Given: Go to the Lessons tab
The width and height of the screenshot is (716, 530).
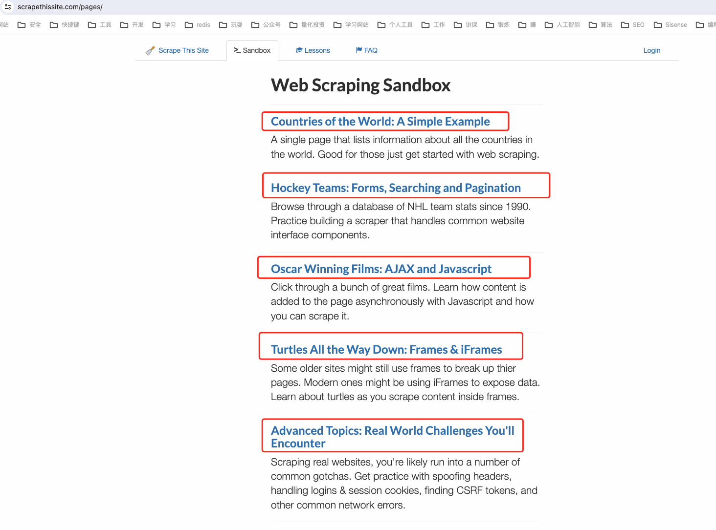Looking at the screenshot, I should pyautogui.click(x=313, y=50).
